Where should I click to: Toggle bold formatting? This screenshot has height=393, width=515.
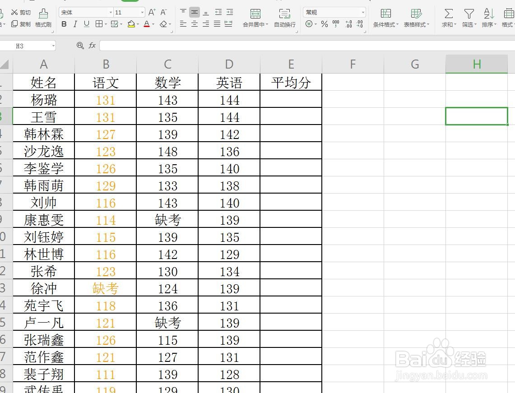coord(64,25)
